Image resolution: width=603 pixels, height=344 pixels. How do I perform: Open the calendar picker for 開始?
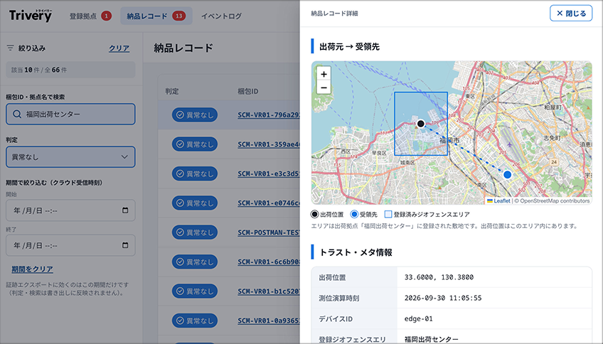click(x=125, y=210)
